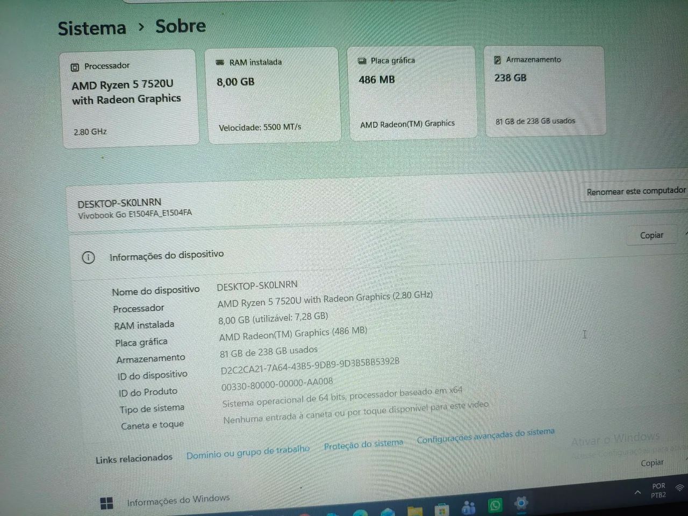Open Microsoft Store taskbar icon
This screenshot has height=516, width=688.
(x=442, y=508)
